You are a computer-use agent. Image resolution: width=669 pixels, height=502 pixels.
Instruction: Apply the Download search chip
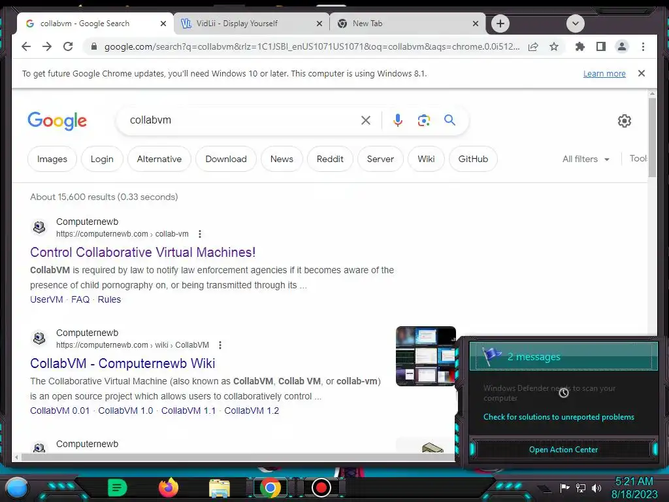pos(226,159)
